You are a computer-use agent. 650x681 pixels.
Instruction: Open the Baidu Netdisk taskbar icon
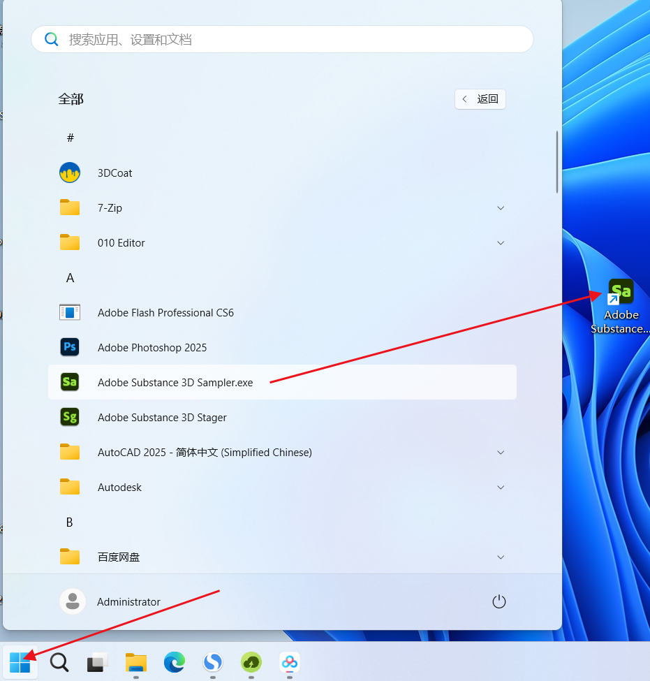coord(290,662)
